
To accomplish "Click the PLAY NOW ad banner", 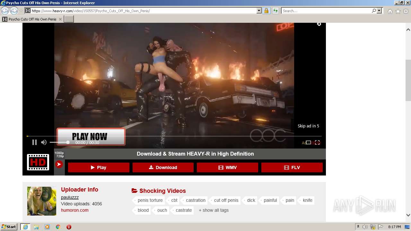I will 91,137.
